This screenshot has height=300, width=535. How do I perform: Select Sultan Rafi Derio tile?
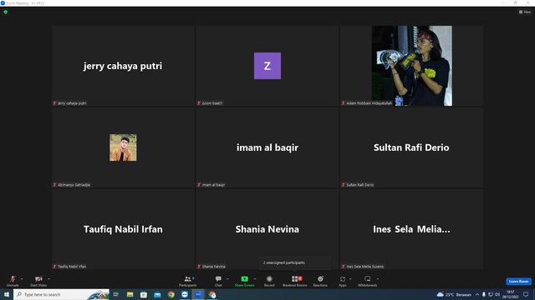[411, 147]
